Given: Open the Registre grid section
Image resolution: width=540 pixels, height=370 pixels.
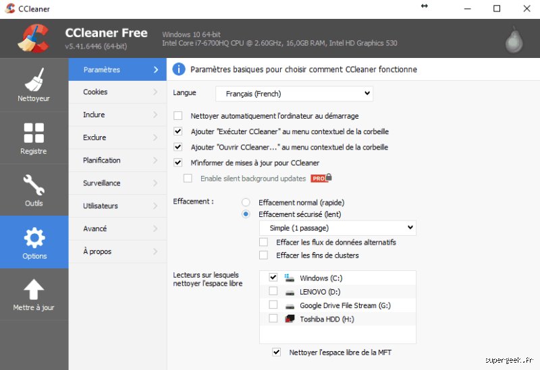Looking at the screenshot, I should (34, 138).
